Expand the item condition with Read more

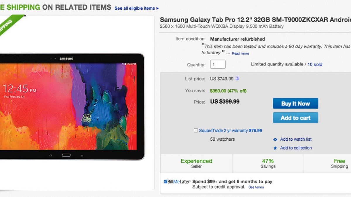(240, 53)
